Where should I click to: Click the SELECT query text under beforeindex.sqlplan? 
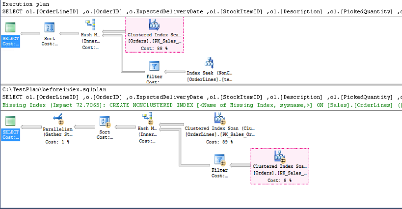[202, 97]
